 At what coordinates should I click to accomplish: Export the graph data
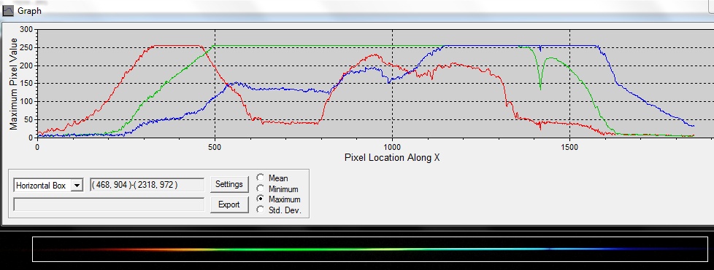[229, 205]
